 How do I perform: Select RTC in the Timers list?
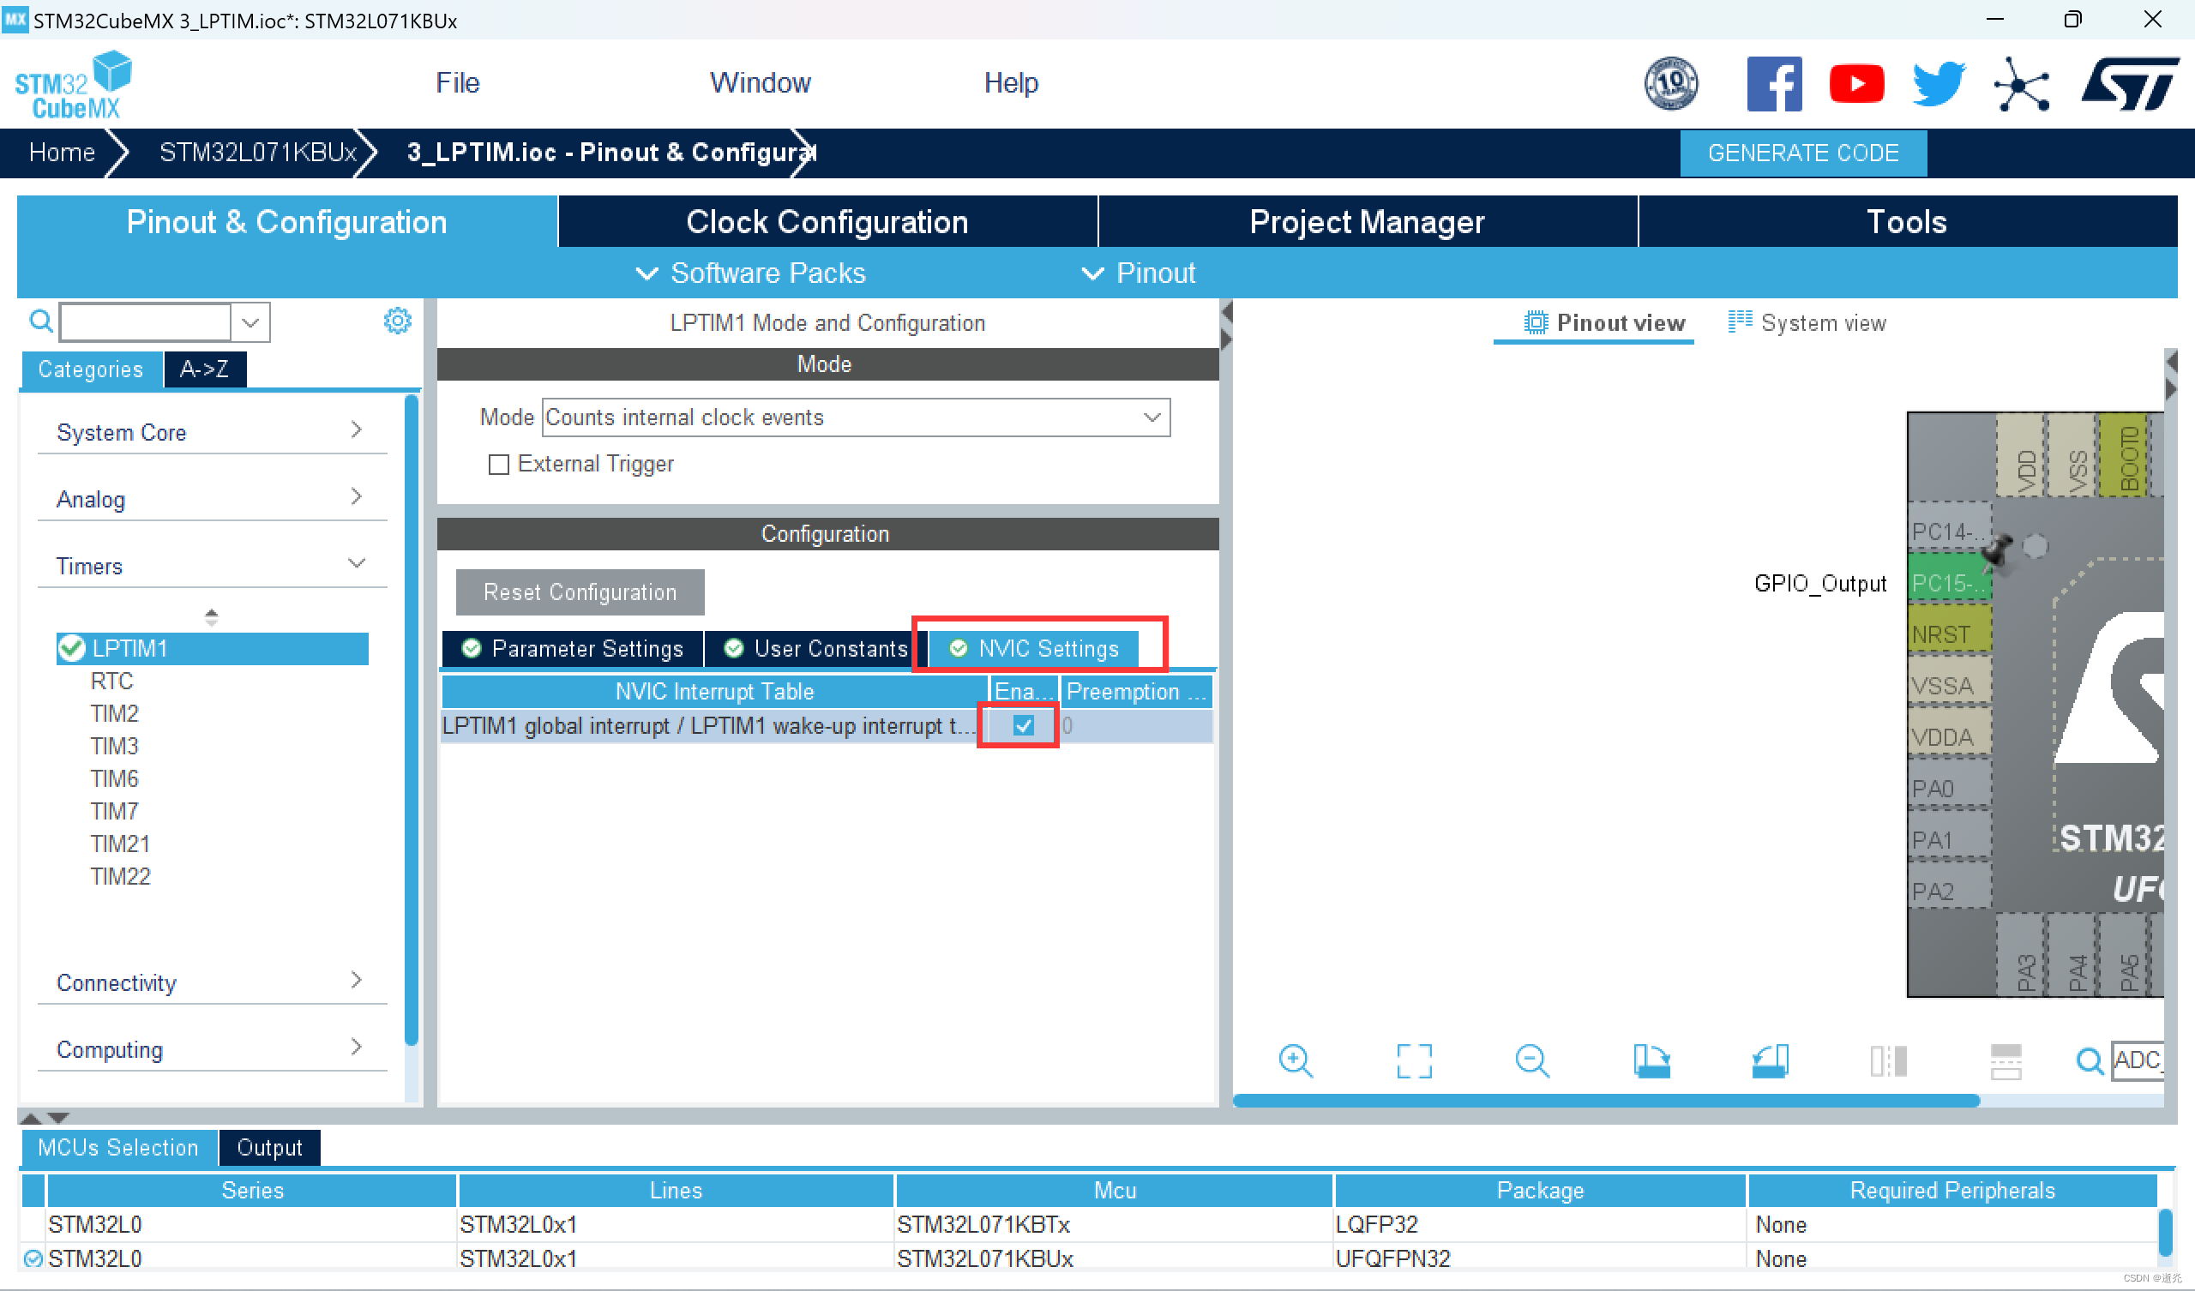tap(111, 682)
